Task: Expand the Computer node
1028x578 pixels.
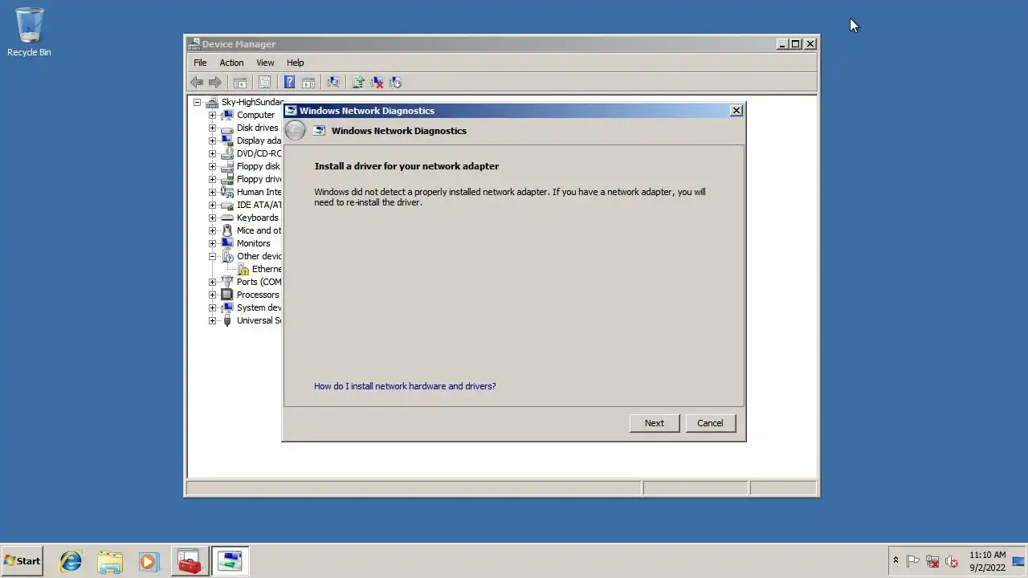Action: coord(212,115)
